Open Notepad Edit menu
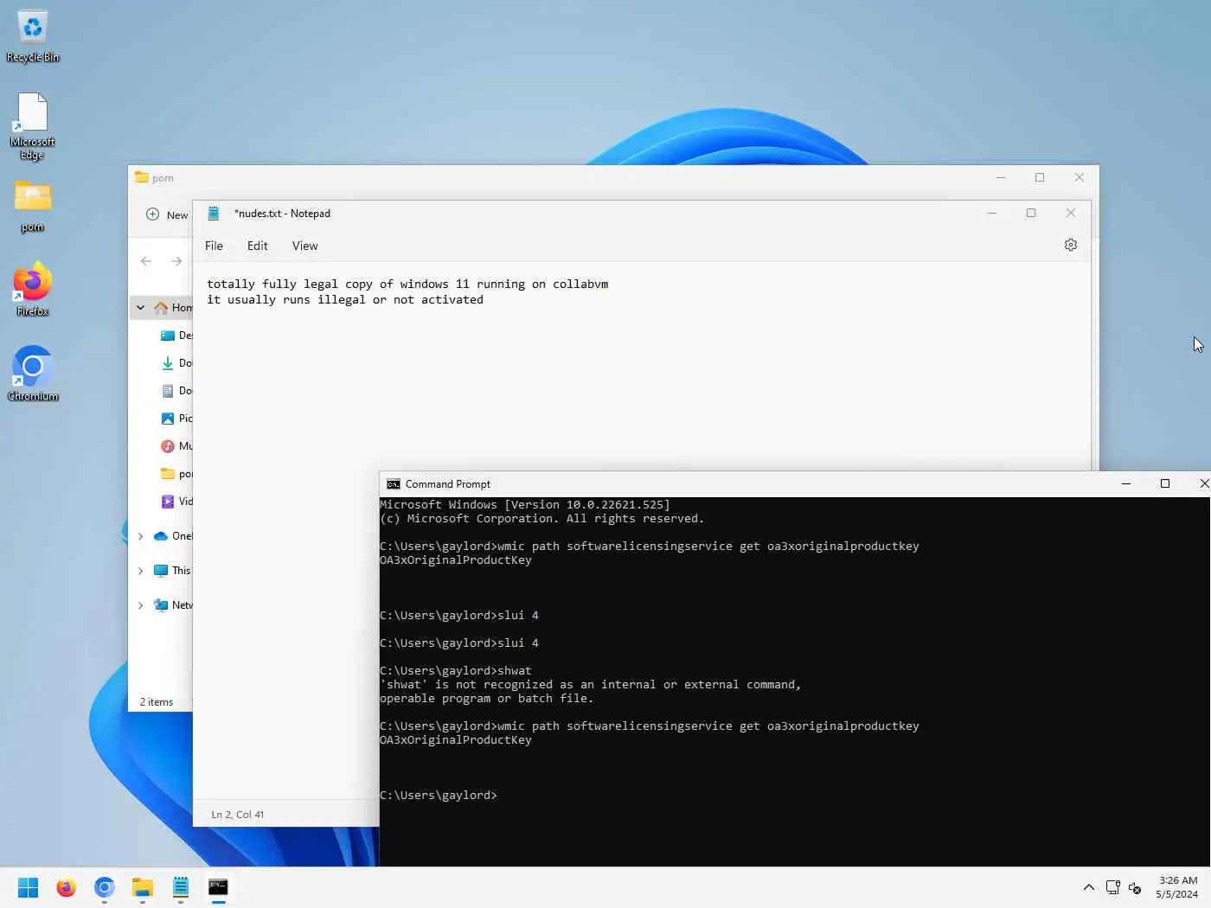 [257, 246]
